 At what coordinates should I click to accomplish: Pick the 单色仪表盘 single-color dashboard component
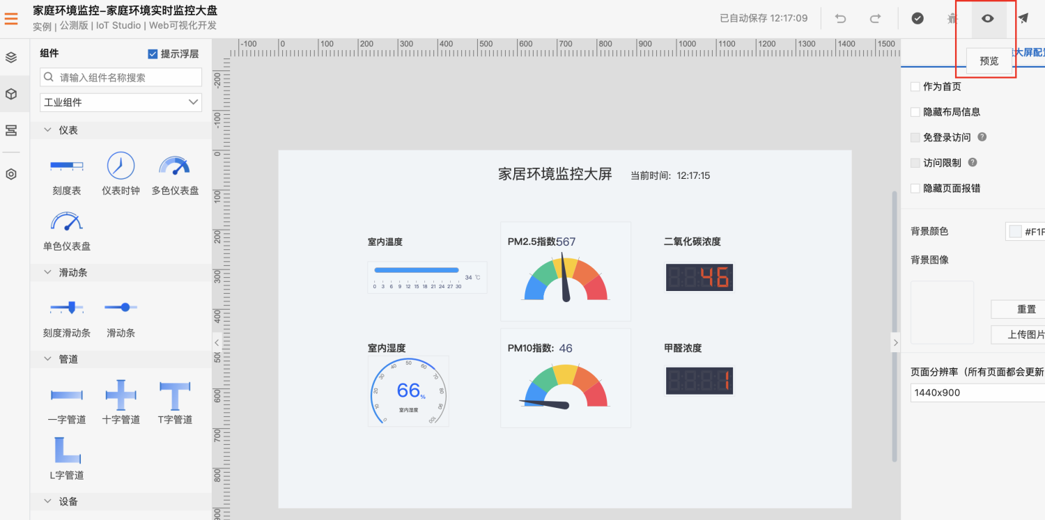tap(67, 230)
